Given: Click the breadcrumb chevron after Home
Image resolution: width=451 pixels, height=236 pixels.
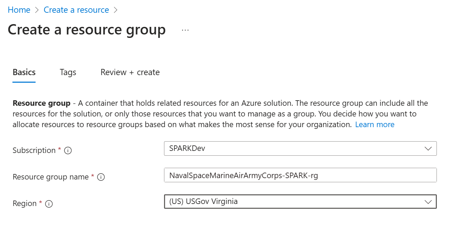Looking at the screenshot, I should click(37, 10).
